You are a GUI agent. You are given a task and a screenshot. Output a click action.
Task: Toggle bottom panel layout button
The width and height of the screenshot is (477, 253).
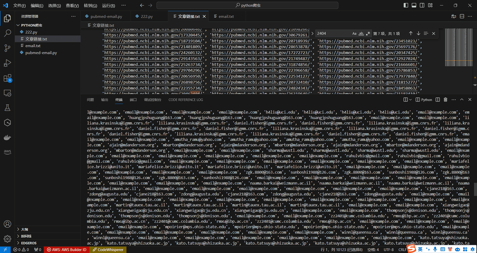pyautogui.click(x=414, y=6)
